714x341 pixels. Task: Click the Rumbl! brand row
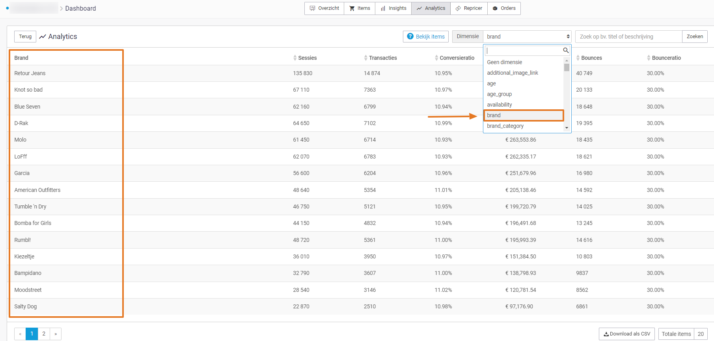pyautogui.click(x=360, y=240)
